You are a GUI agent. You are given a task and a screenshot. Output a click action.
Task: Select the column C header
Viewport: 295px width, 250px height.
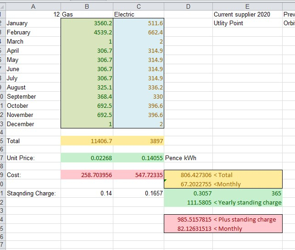(x=138, y=6)
